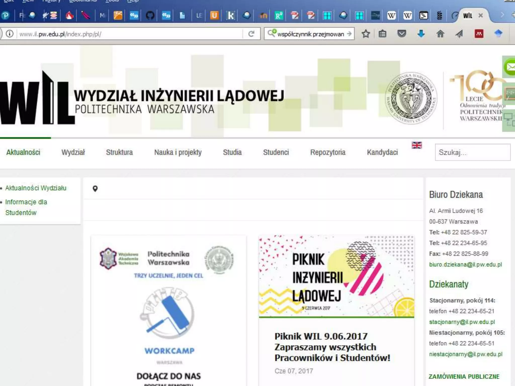Click the Home toolbar icon
Screen dimensions: 515x386
coord(440,34)
